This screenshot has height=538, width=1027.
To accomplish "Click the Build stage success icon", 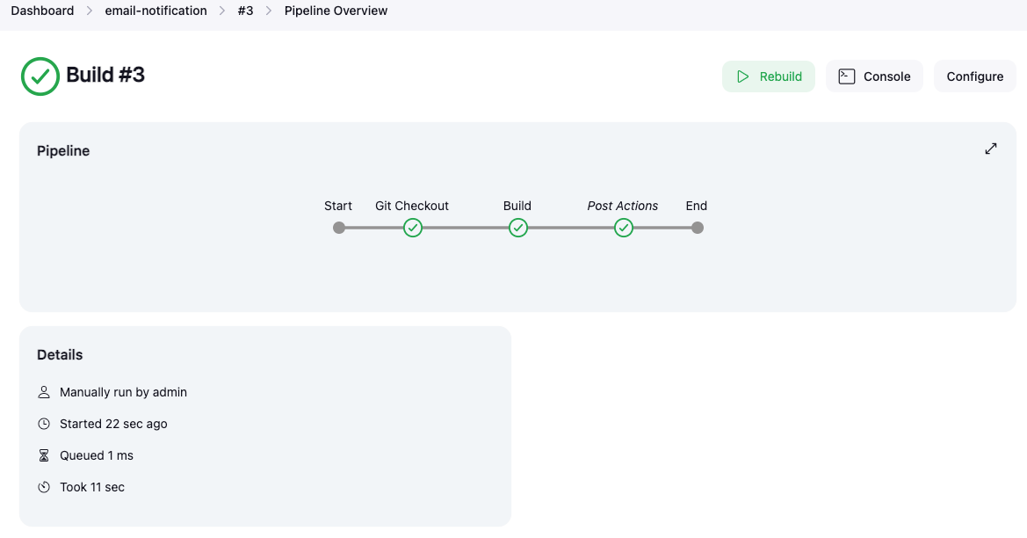I will click(x=517, y=227).
